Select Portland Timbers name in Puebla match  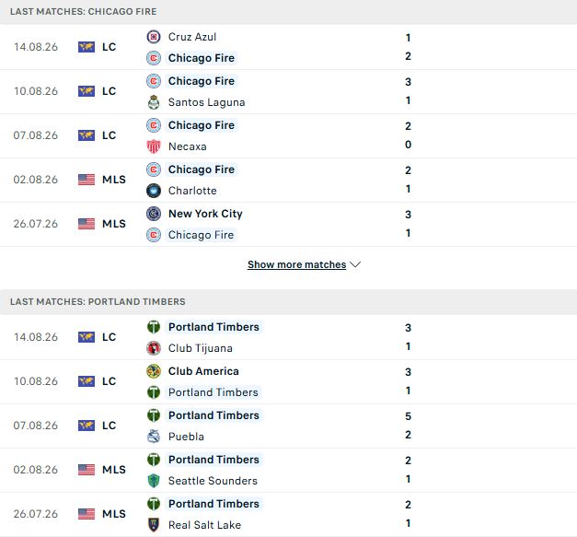(213, 415)
